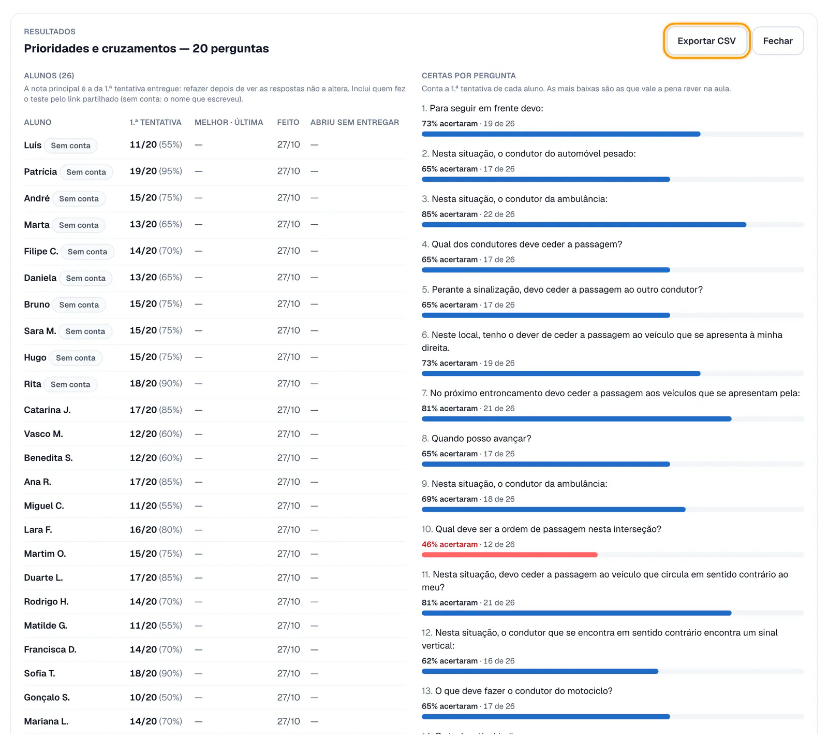
Task: Click the progress bar for question 3
Action: (x=613, y=225)
